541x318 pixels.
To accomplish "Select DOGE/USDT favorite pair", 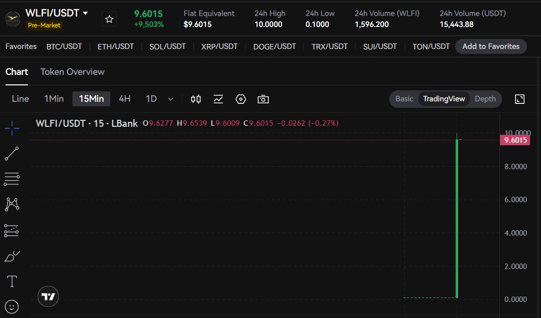I will point(274,46).
